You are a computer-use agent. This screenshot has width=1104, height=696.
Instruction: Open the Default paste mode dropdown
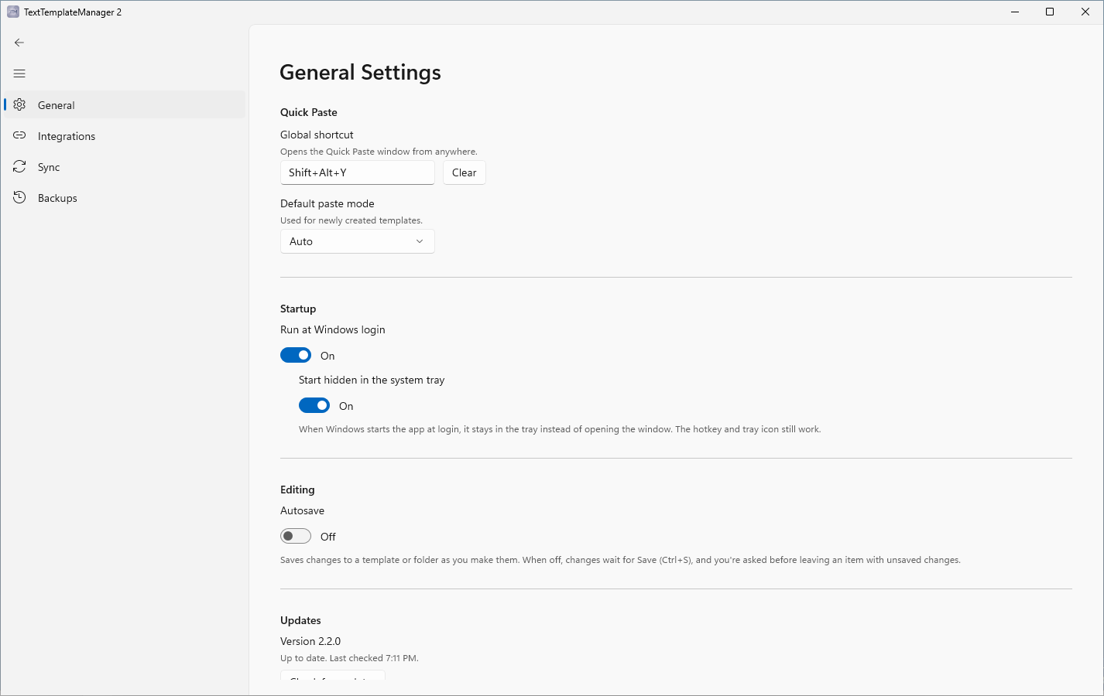click(x=357, y=241)
